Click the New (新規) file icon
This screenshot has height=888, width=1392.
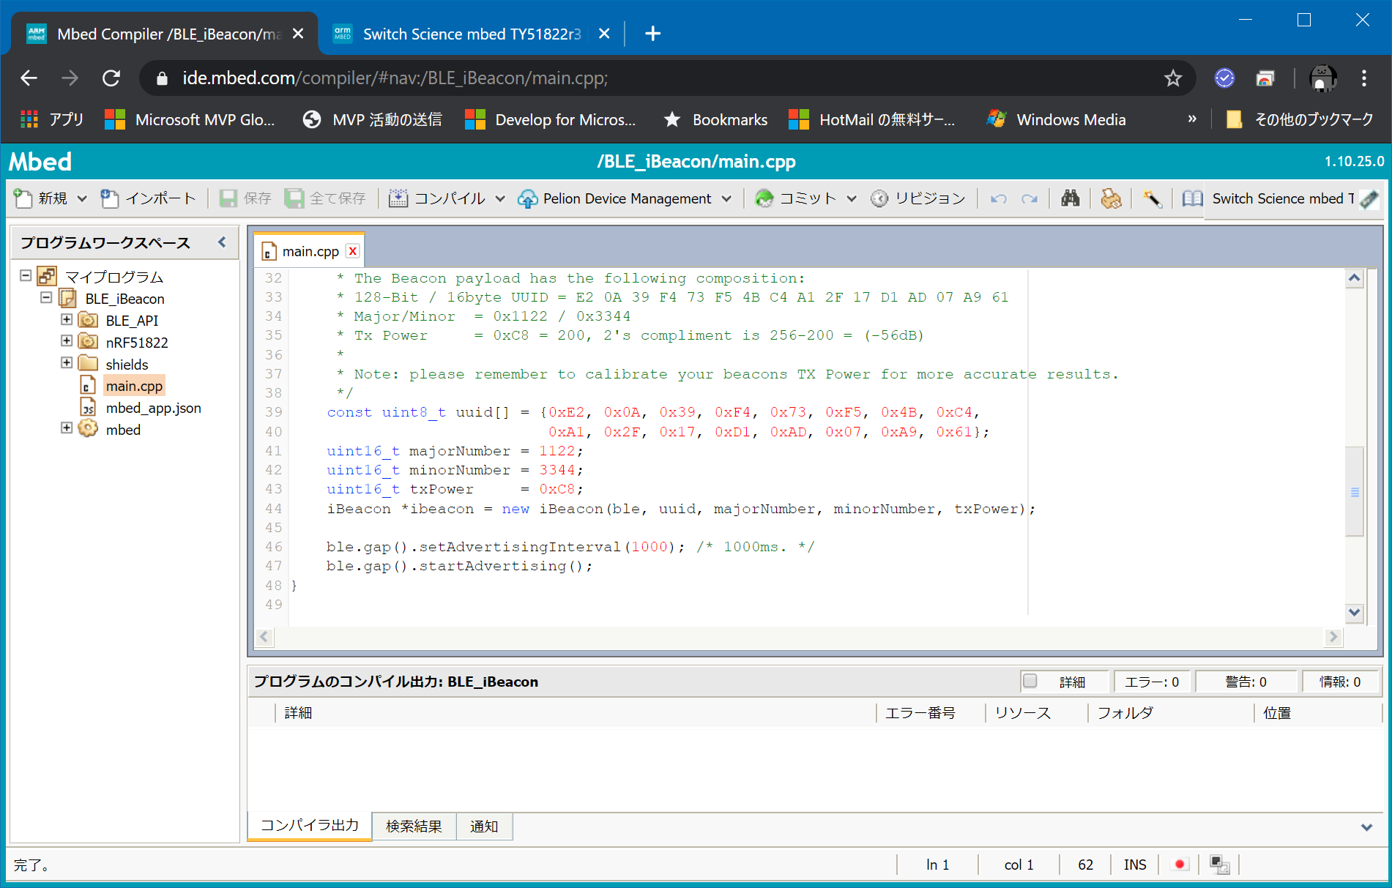tap(23, 198)
